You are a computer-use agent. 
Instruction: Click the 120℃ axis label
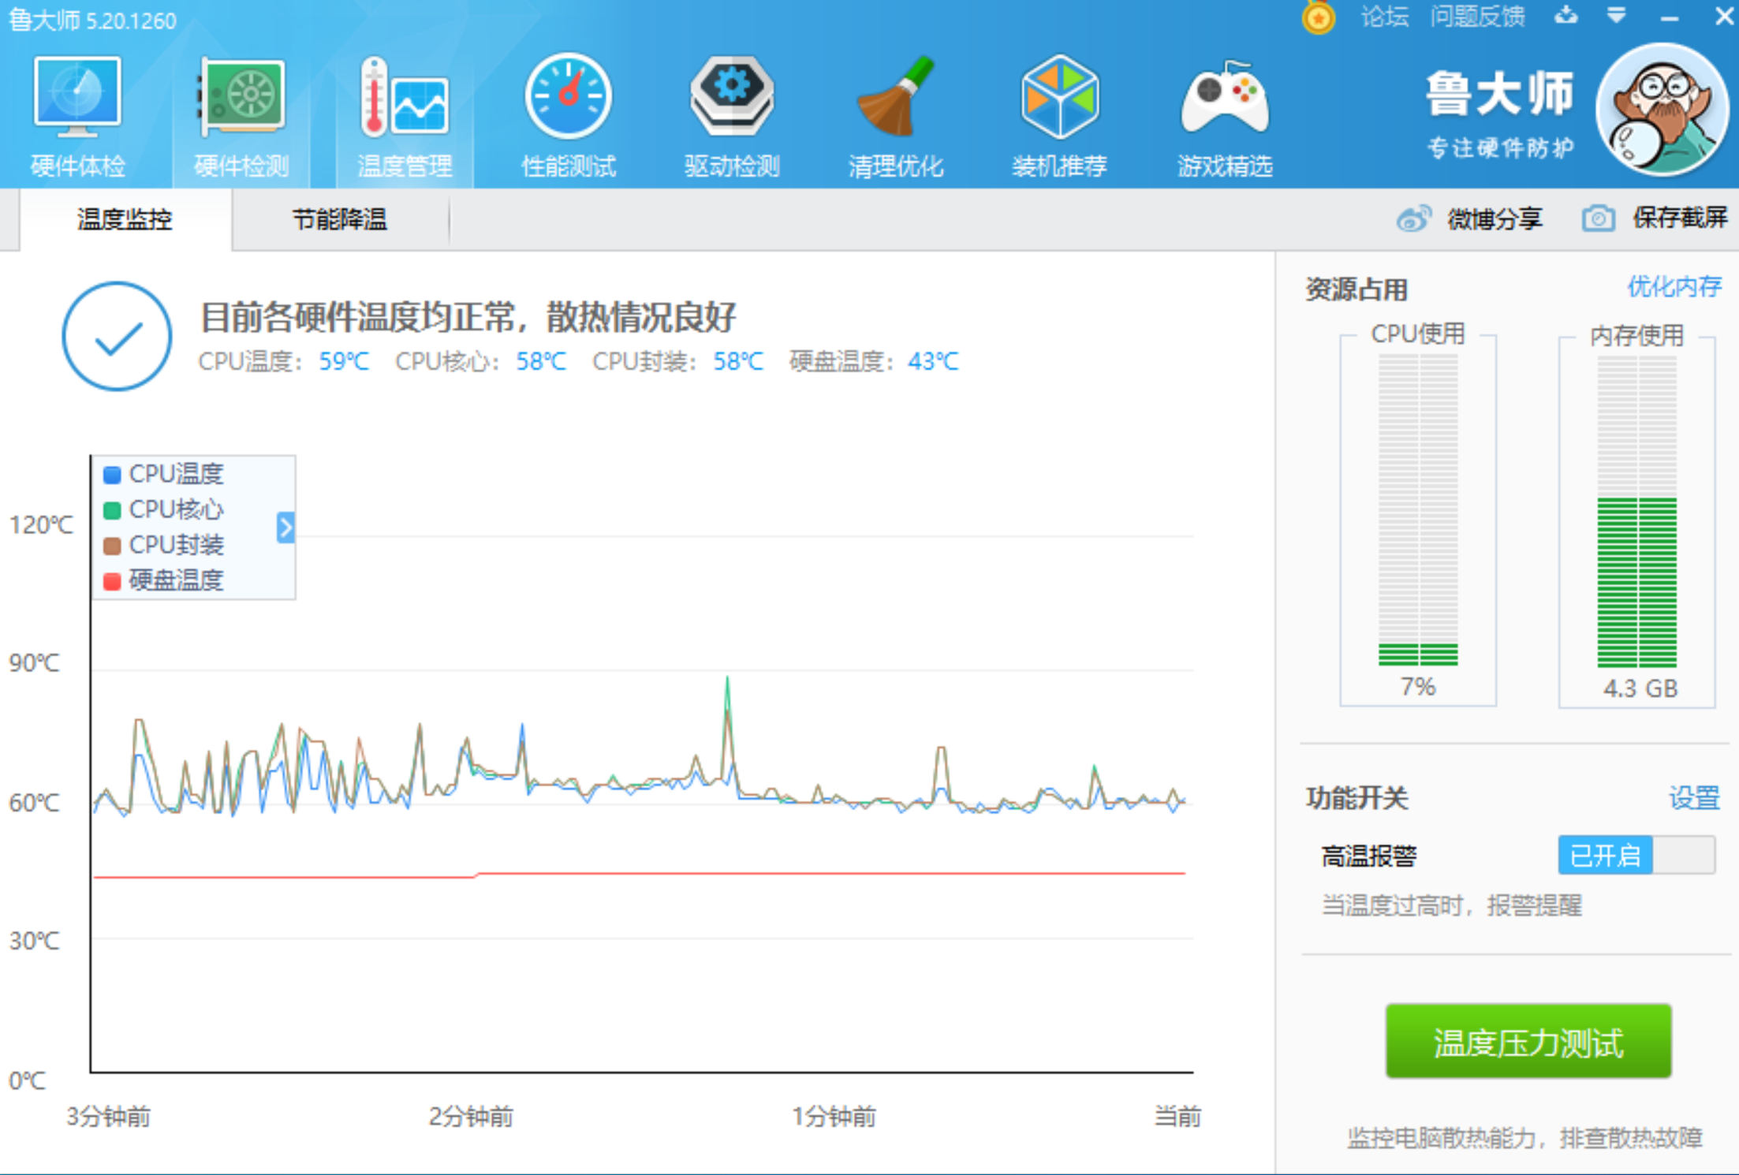[41, 524]
